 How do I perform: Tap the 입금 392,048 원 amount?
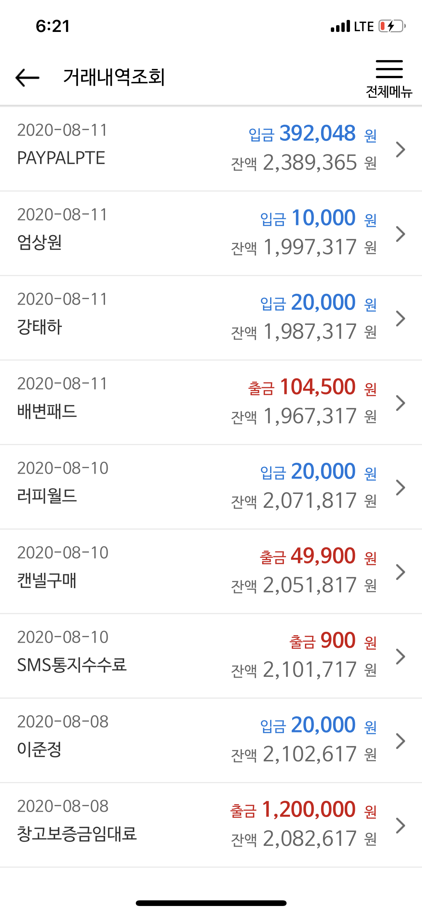pyautogui.click(x=313, y=133)
